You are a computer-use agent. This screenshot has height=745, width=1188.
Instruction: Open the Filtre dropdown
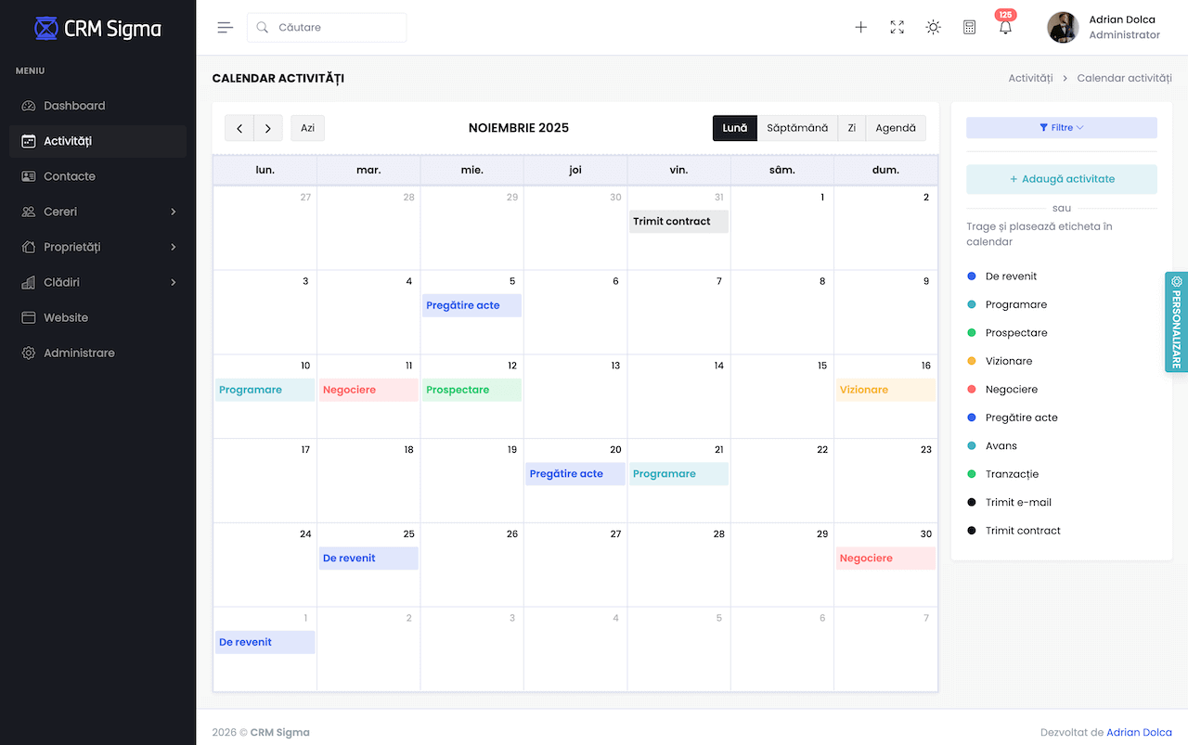1061,126
